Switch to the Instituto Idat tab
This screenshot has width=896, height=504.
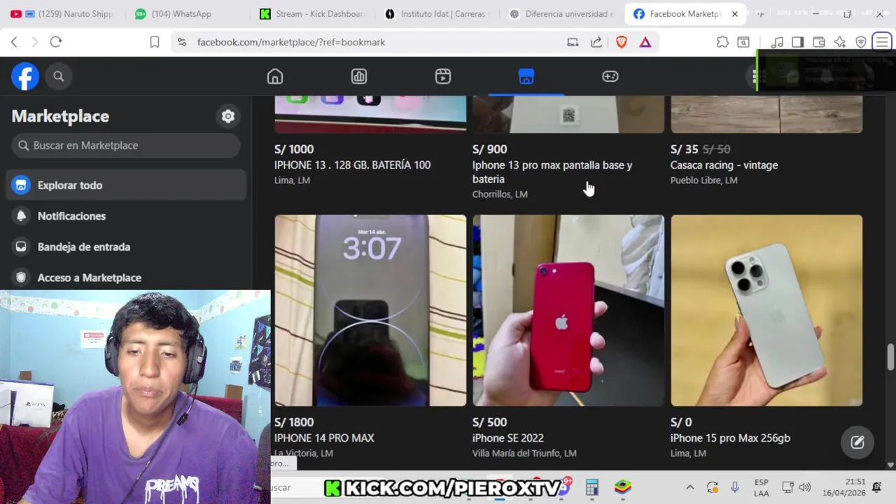(x=437, y=14)
